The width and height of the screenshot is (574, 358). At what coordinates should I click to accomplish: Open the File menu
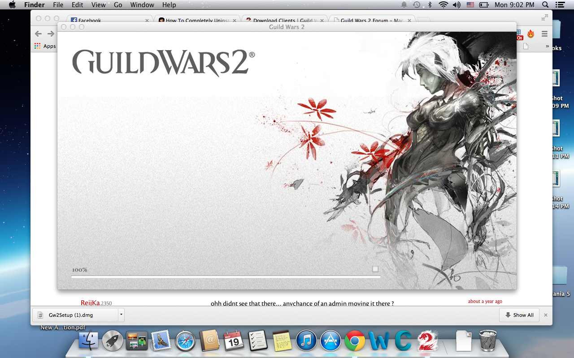point(58,5)
